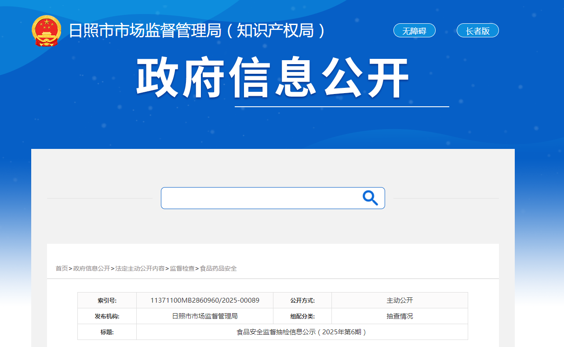Click the magnifying glass search icon

coord(370,198)
